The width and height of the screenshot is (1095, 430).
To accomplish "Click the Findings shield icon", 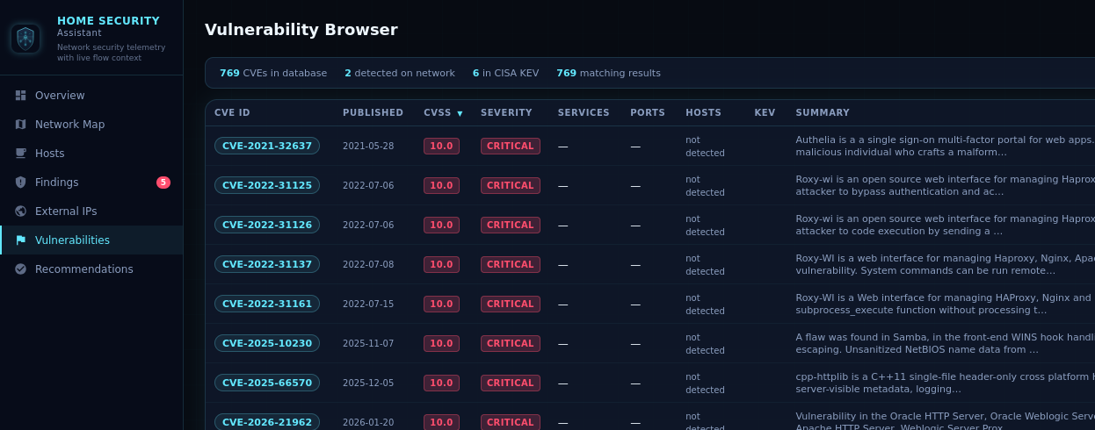I will click(x=21, y=183).
